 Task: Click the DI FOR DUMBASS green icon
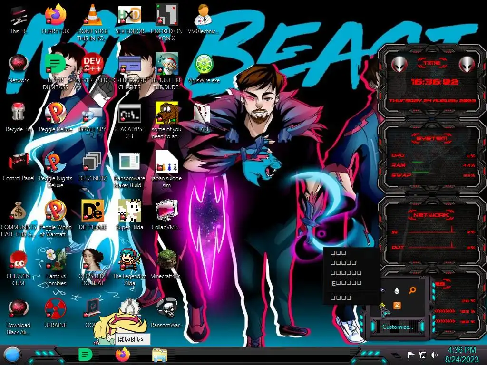pos(55,72)
